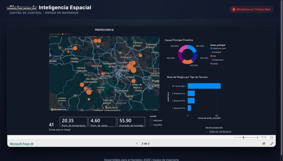Click the CRÍTICO map legend marker
283x161 pixels.
point(62,34)
